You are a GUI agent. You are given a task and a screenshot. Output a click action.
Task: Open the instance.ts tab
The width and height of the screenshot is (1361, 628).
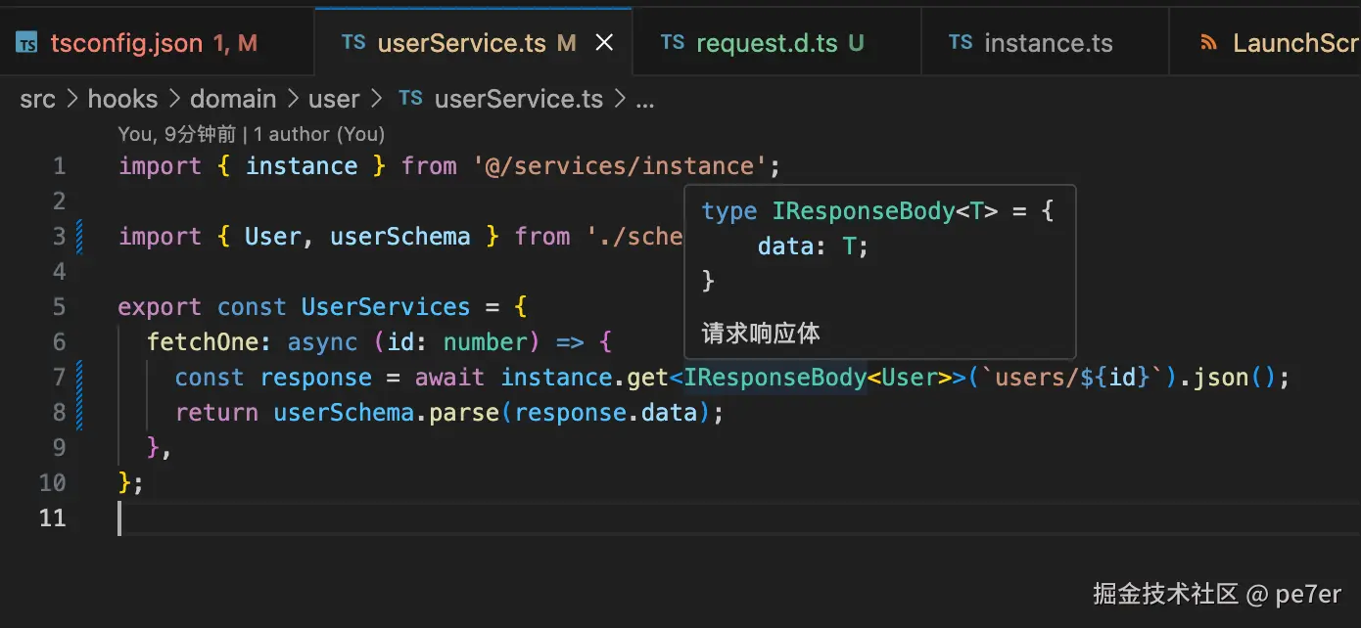[1046, 43]
